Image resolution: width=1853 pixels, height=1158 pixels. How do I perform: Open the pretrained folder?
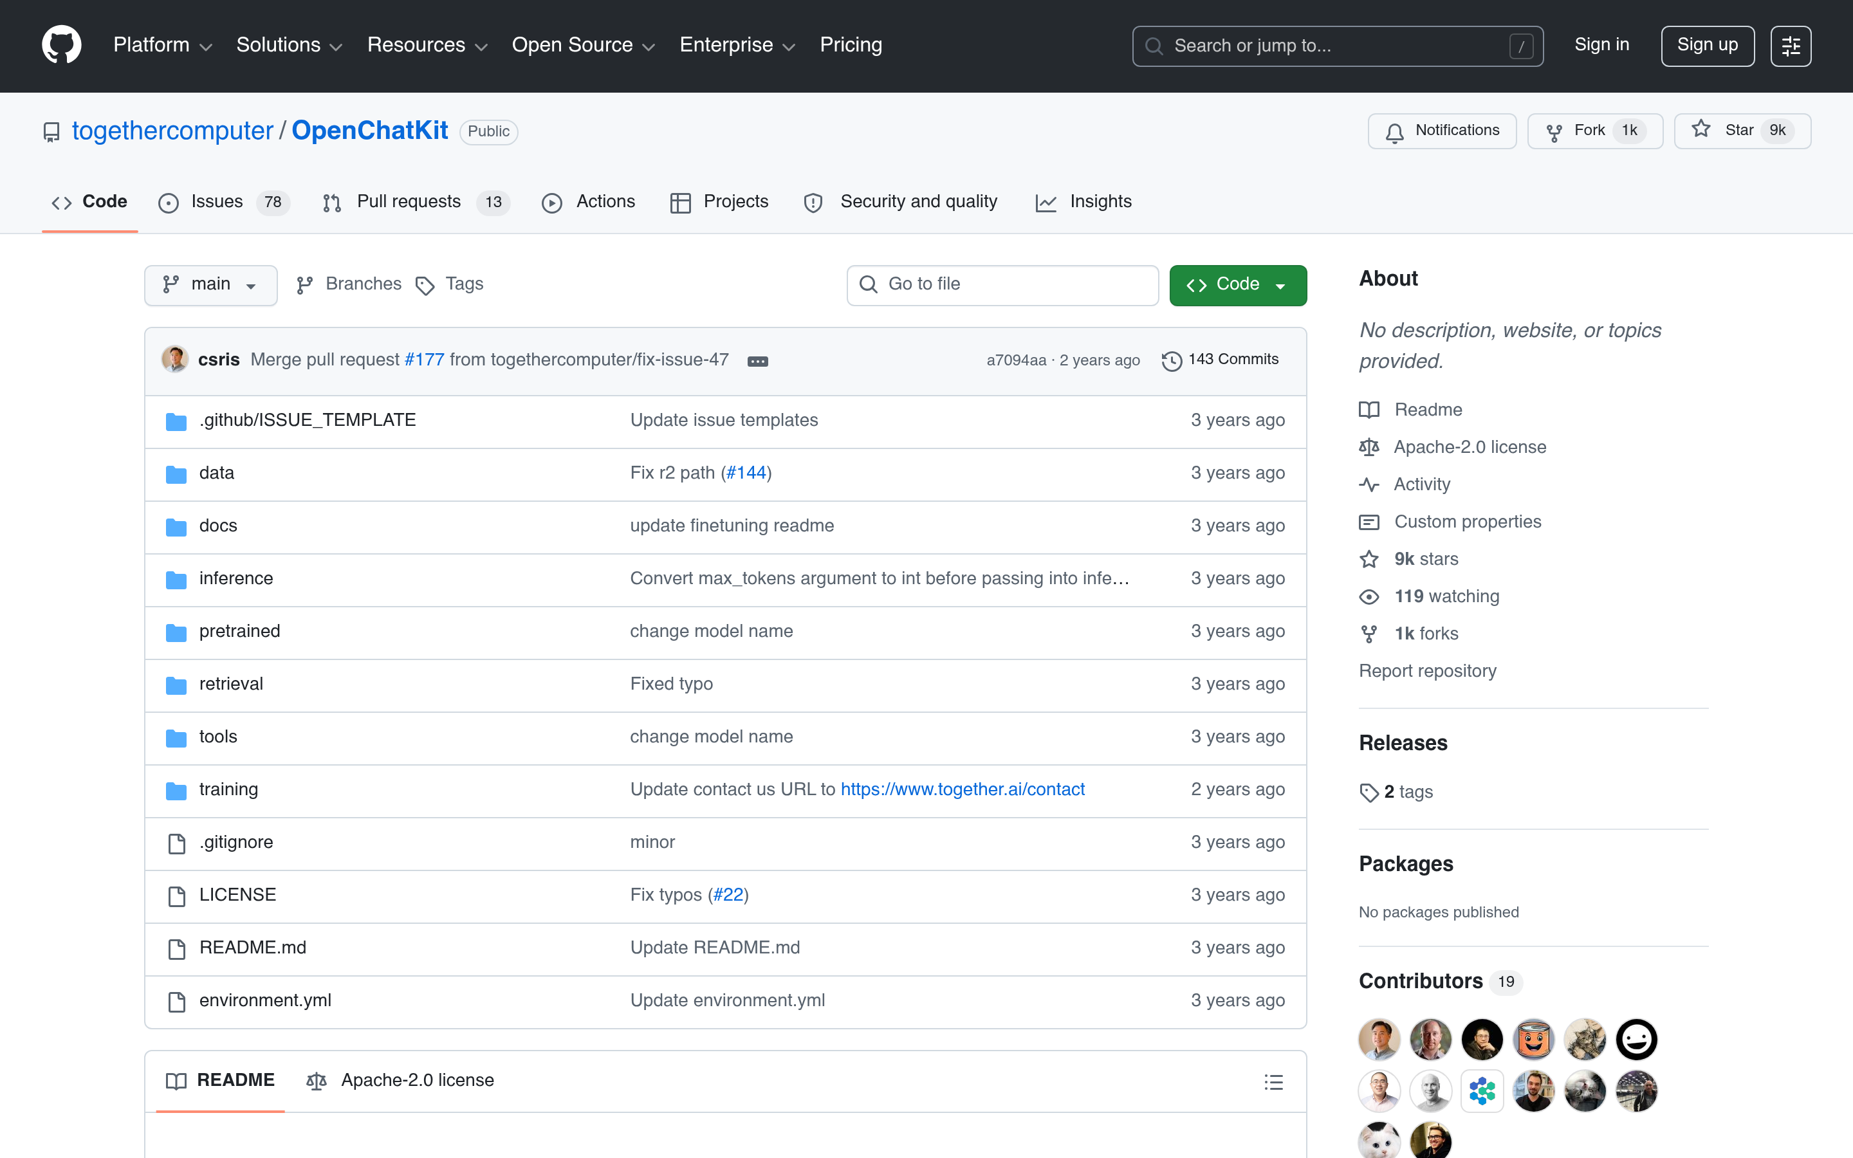click(x=239, y=632)
